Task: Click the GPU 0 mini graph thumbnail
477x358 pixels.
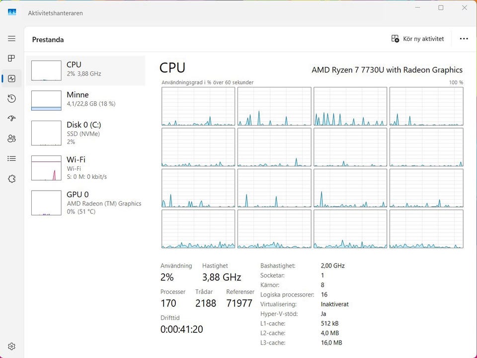Action: (46, 203)
